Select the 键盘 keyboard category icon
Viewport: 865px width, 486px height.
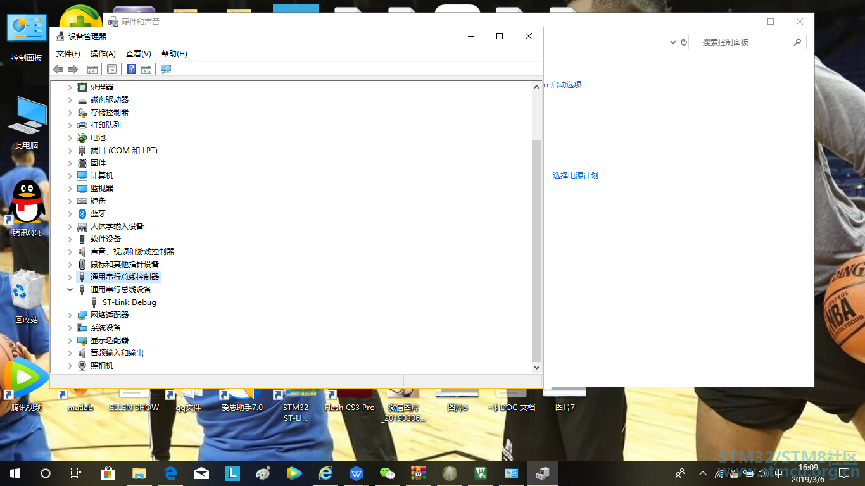coord(82,201)
